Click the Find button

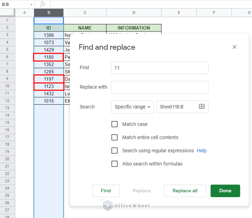[106, 191]
